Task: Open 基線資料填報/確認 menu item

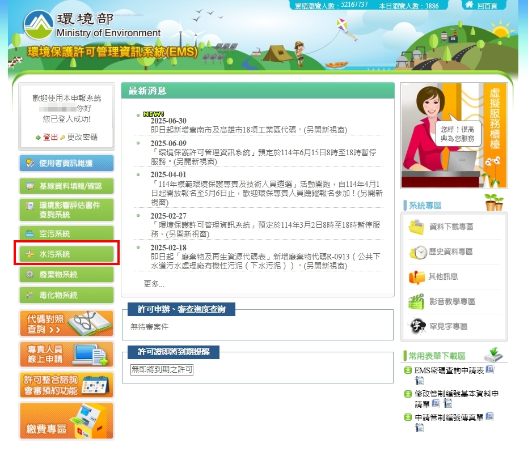Action: (x=66, y=186)
